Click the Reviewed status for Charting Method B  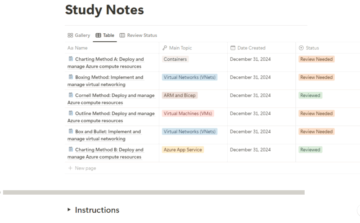310,150
